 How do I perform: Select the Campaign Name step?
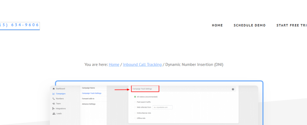tap(88, 88)
